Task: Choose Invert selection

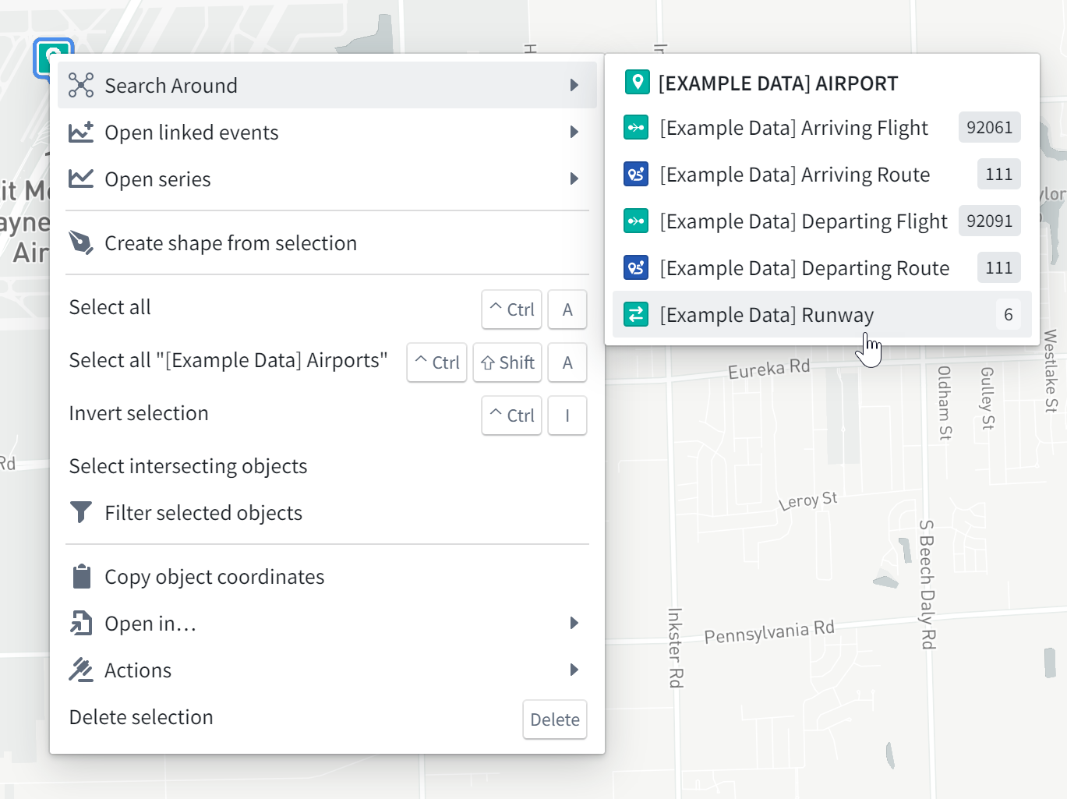Action: pos(327,414)
